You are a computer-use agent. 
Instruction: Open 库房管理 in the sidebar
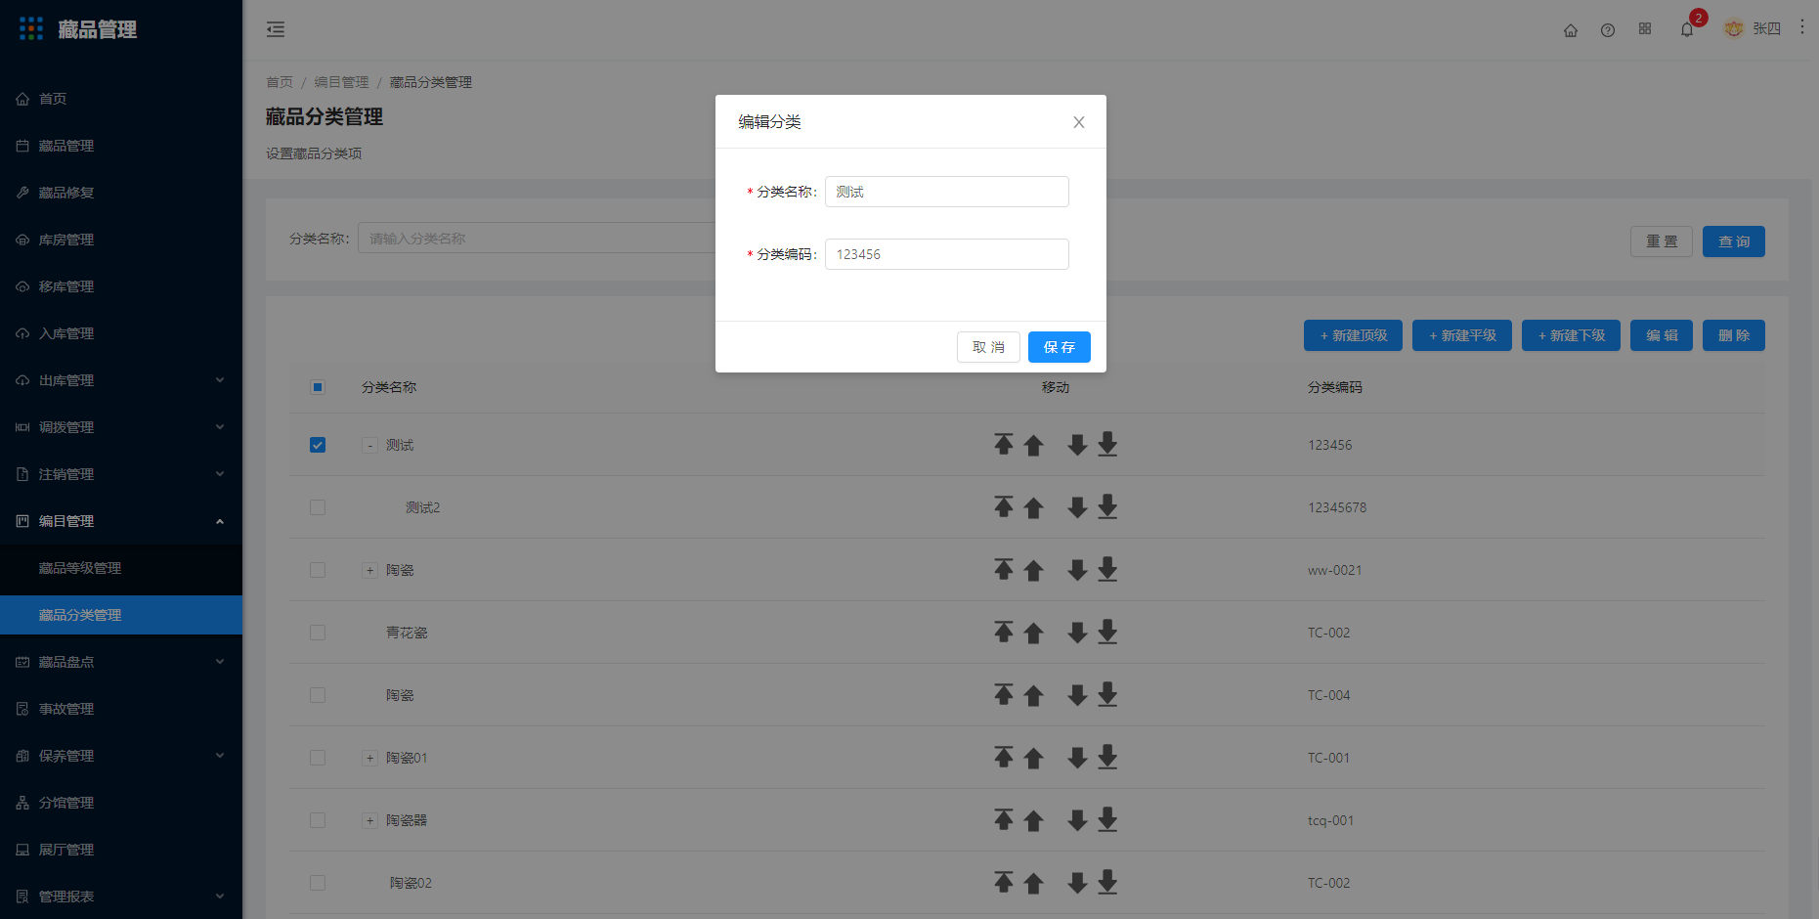[x=121, y=240]
